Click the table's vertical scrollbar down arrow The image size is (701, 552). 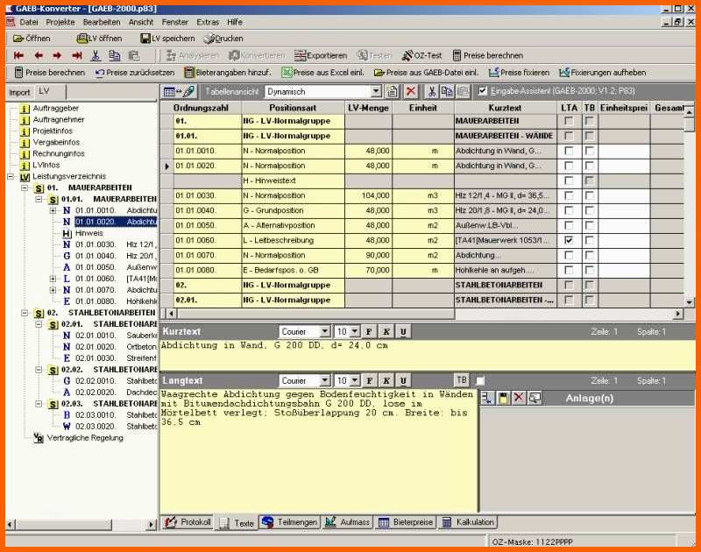tap(690, 302)
